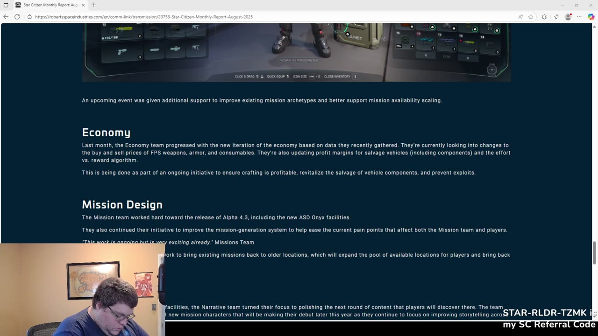Click the 'An upcoming event was given additional support' sentence
The image size is (598, 336).
point(262,100)
